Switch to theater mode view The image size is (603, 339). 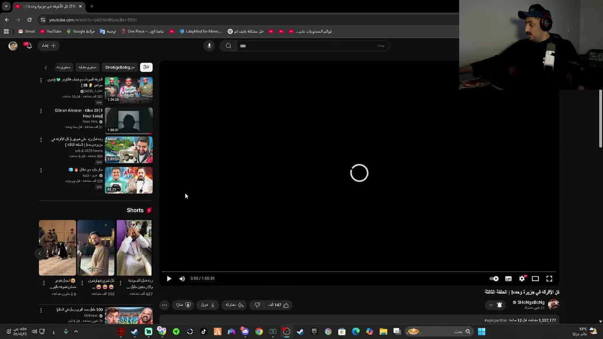[x=535, y=279]
